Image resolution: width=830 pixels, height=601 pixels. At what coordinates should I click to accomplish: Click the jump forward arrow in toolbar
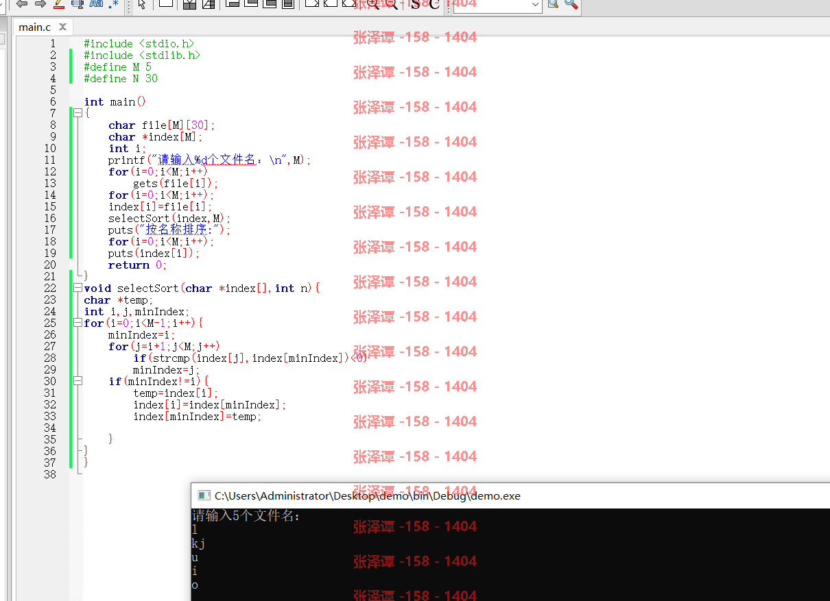40,4
